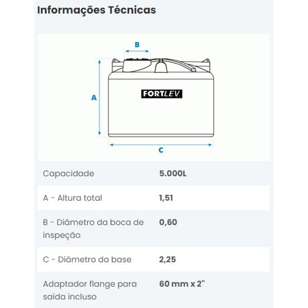Click the blue letter A height label
This screenshot has width=308, height=308.
point(94,98)
